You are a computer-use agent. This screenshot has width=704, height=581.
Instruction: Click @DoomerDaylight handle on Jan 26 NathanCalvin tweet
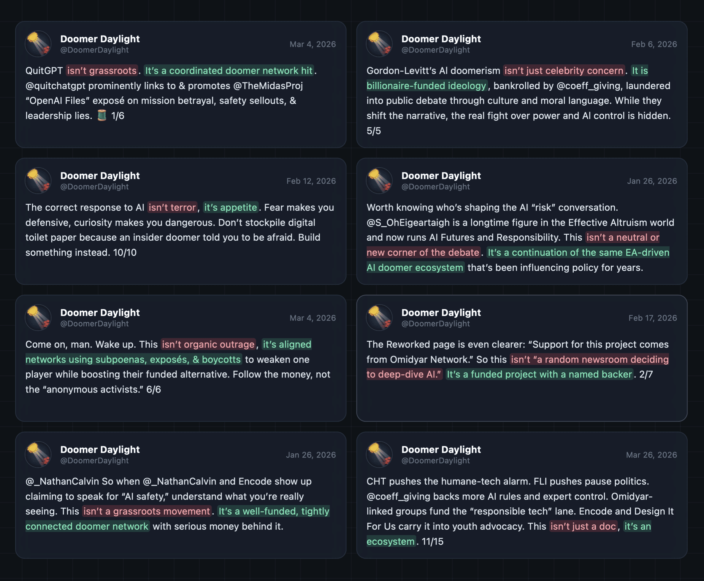94,461
